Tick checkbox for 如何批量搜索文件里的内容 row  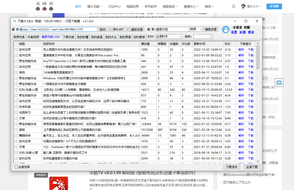16,159
